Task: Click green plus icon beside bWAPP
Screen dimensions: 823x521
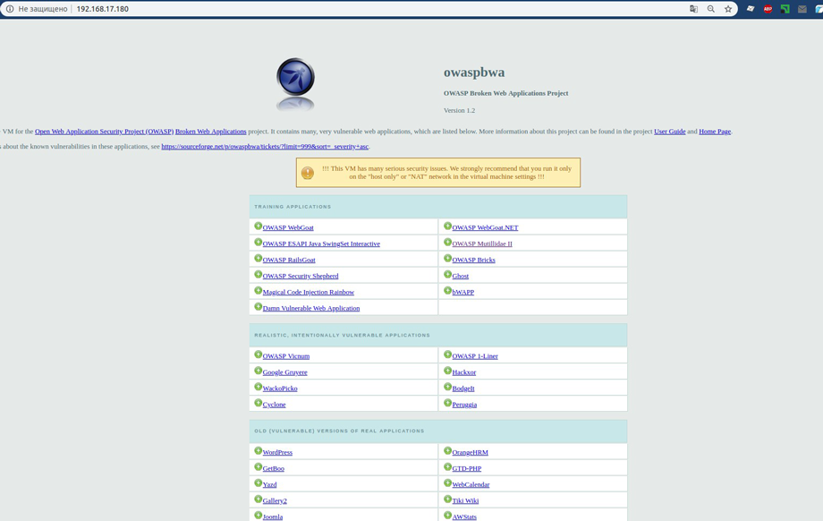Action: coord(447,290)
